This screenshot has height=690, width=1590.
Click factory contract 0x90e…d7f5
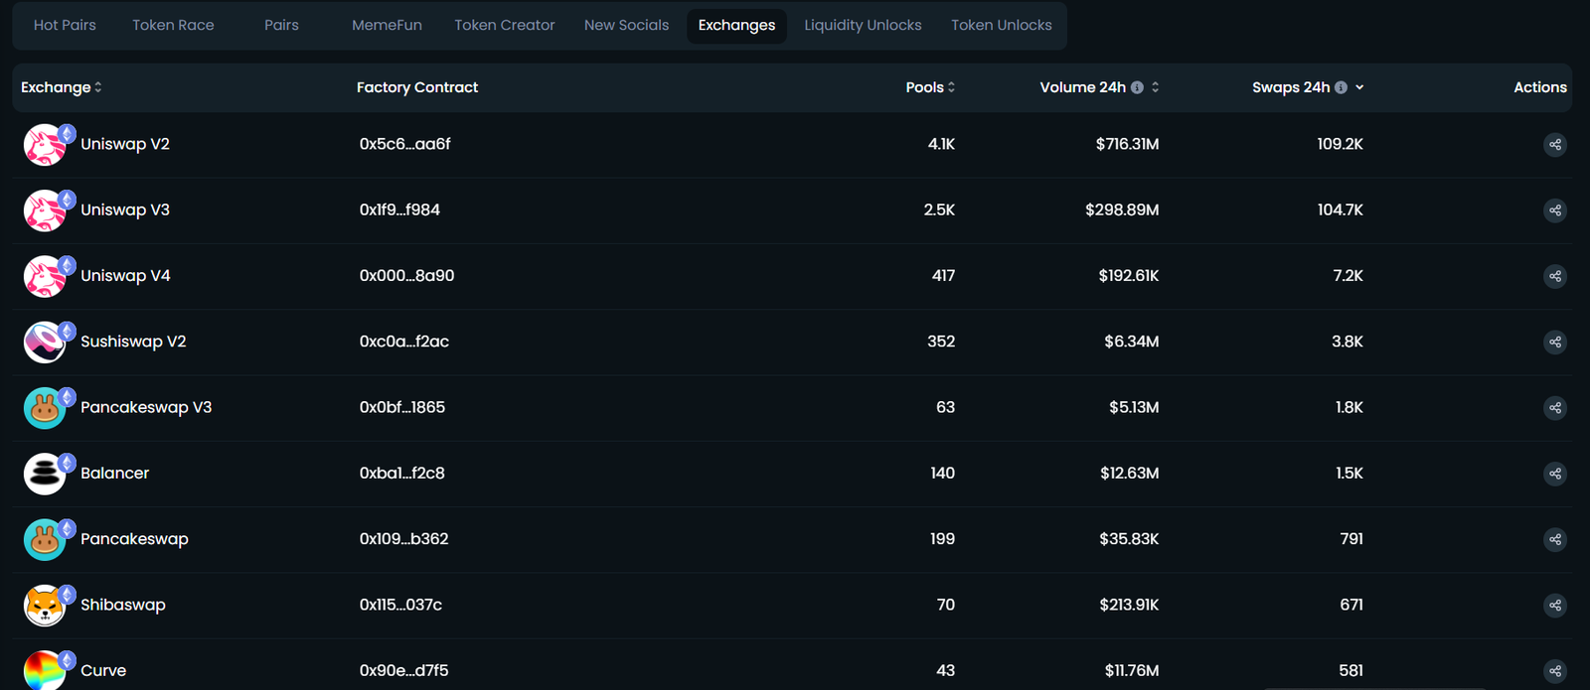click(403, 671)
